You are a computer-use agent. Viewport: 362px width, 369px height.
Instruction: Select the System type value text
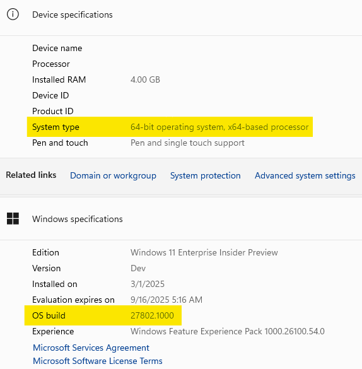pyautogui.click(x=219, y=127)
